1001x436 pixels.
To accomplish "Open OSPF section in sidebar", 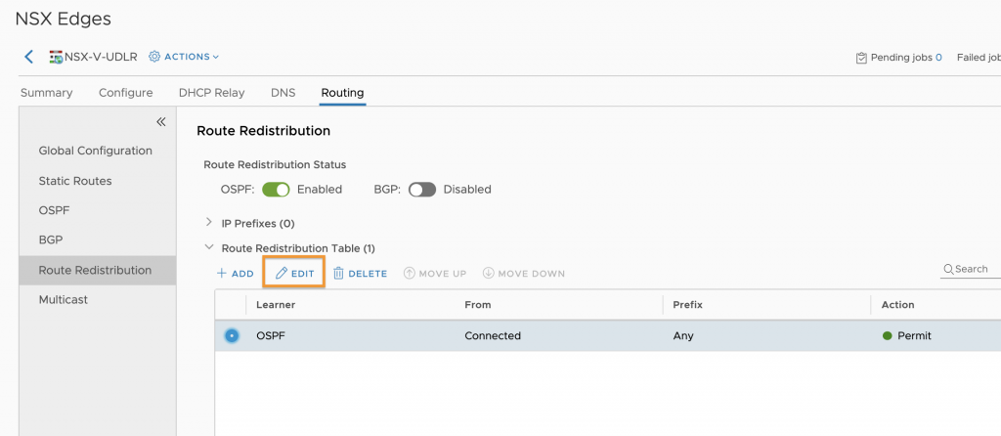I will [54, 210].
